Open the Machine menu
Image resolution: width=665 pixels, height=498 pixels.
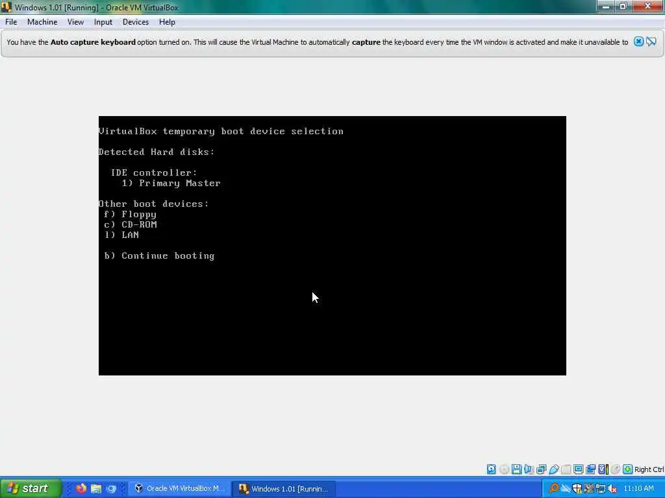click(42, 22)
